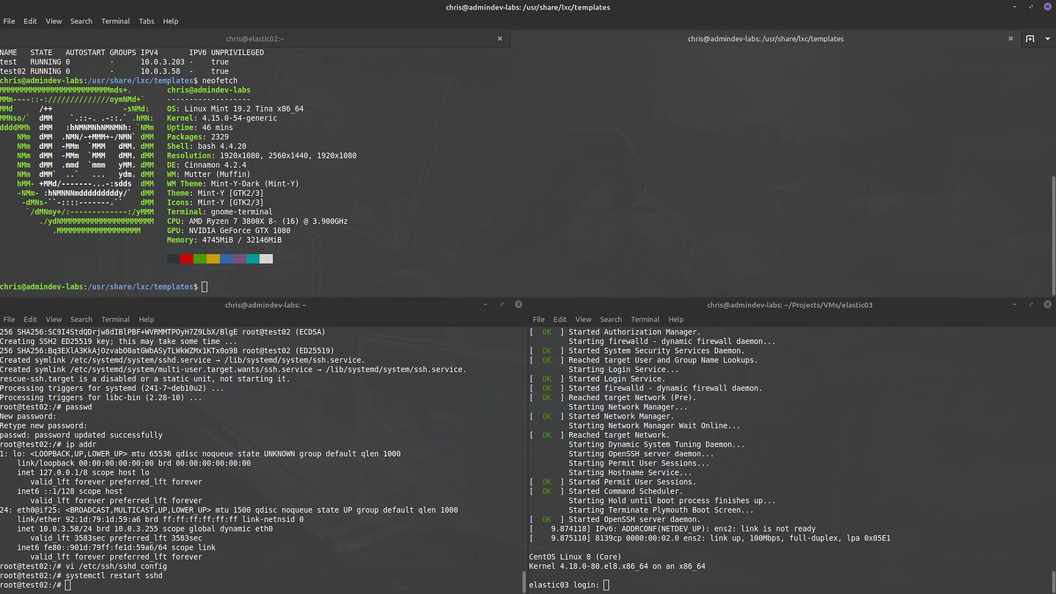Open Edit menu in elastic03 terminal

point(560,320)
